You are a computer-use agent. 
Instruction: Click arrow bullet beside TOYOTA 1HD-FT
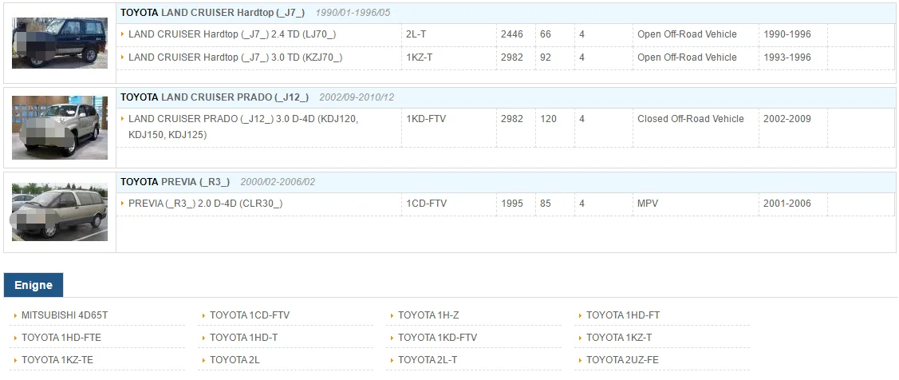pos(580,315)
